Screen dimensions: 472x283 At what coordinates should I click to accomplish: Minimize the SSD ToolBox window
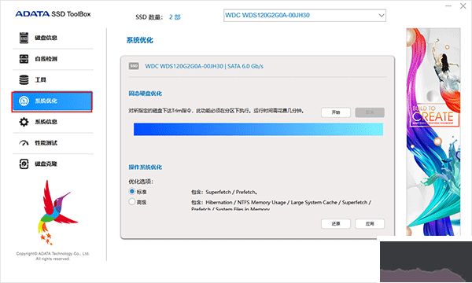448,6
